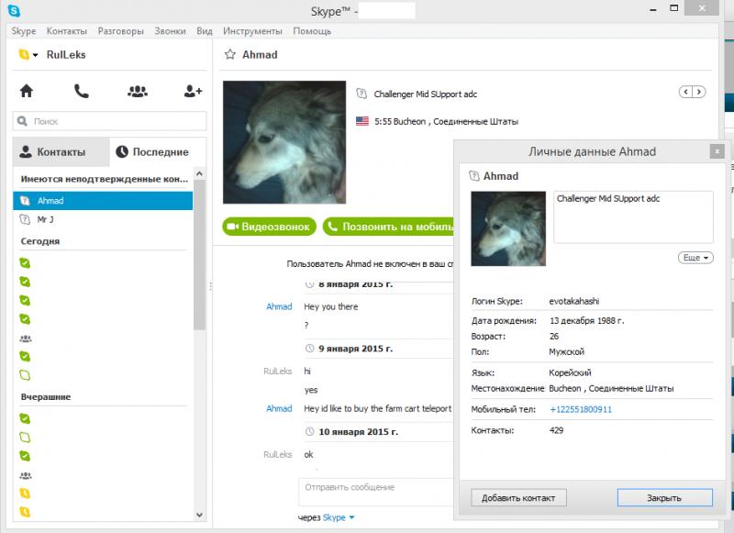Click the dog avatar in profile dialog
The height and width of the screenshot is (533, 734).
pos(508,228)
